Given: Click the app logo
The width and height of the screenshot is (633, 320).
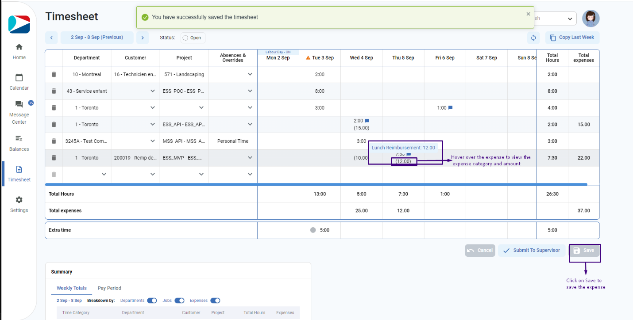Looking at the screenshot, I should click(x=19, y=24).
